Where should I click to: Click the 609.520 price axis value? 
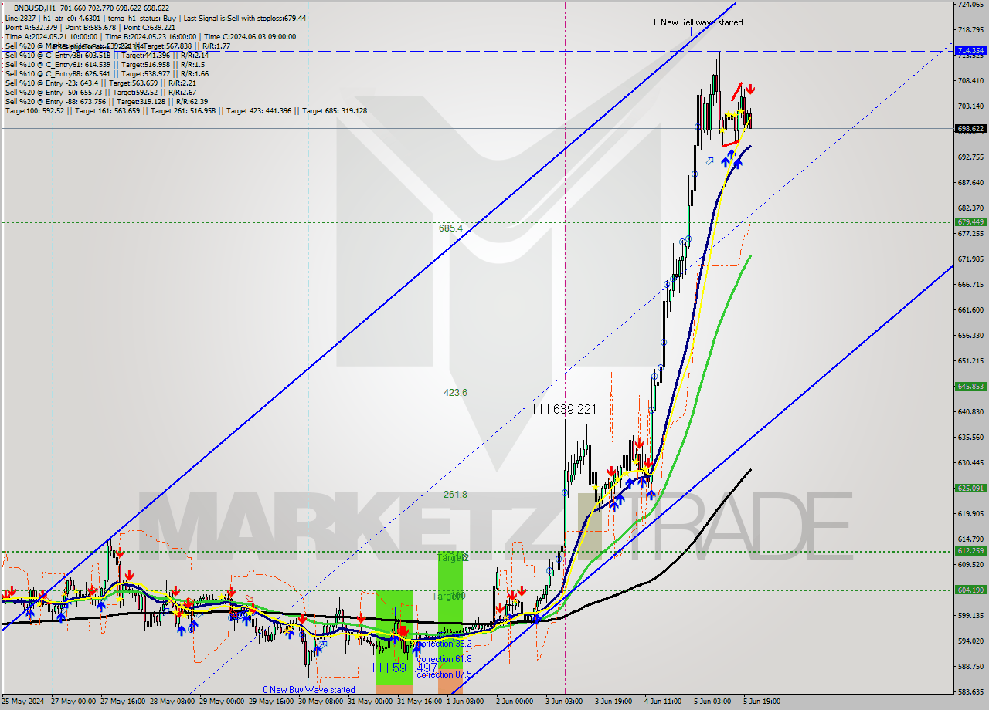pyautogui.click(x=970, y=564)
